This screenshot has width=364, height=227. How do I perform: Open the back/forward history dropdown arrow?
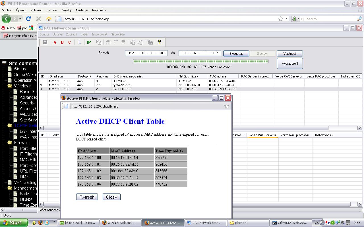click(x=20, y=19)
